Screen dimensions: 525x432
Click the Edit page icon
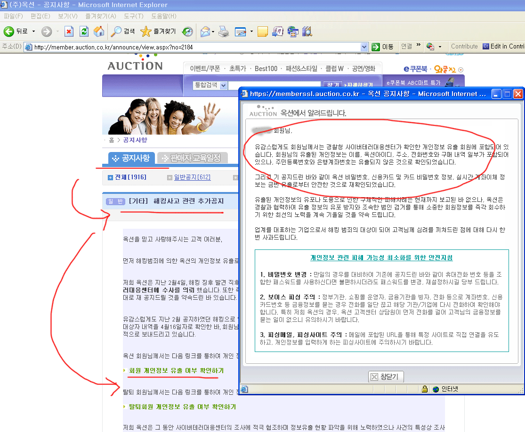[241, 32]
